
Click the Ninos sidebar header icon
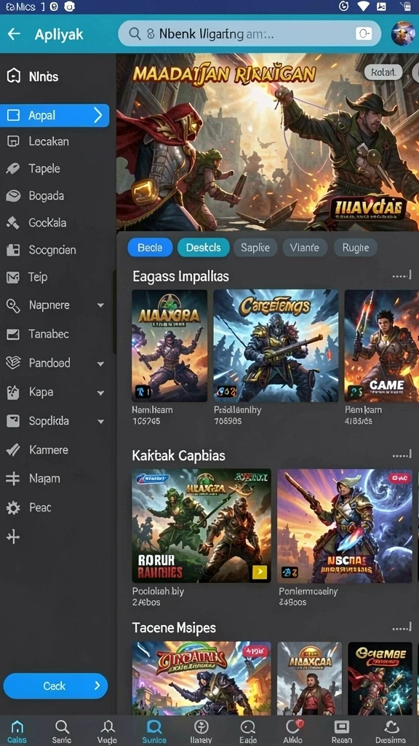[x=13, y=76]
